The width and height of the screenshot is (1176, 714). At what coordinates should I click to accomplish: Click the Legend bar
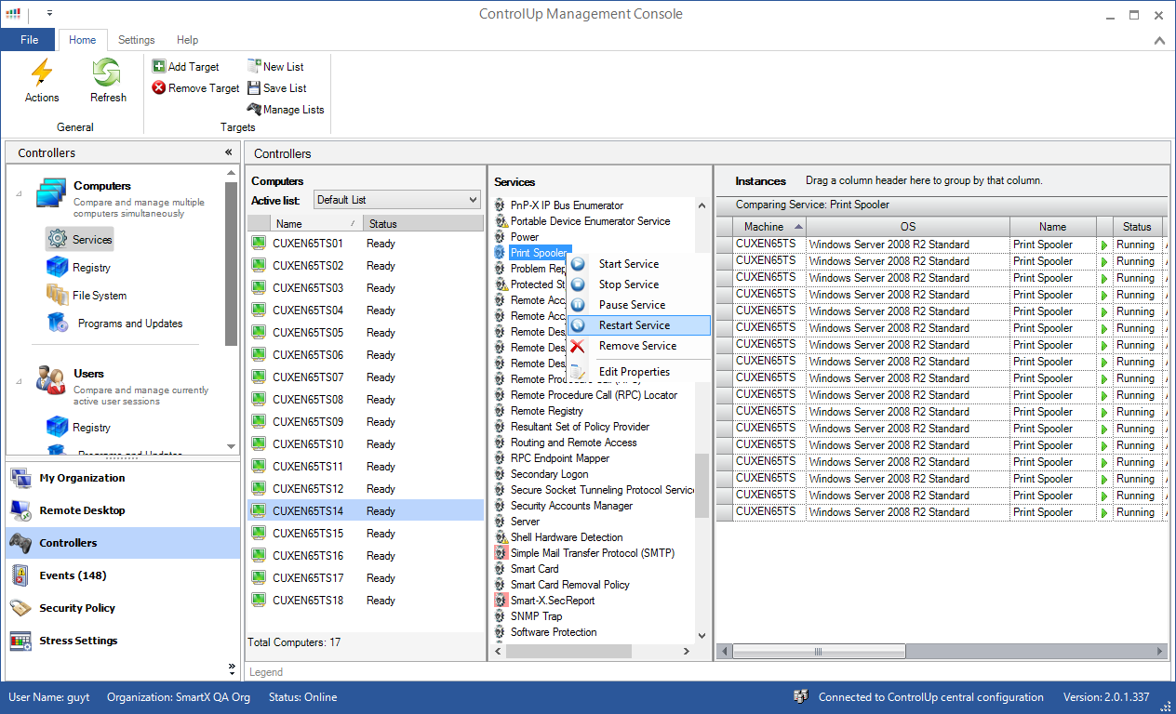266,672
